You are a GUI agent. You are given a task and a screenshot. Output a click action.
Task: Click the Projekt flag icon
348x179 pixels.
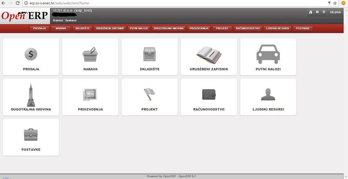click(149, 95)
